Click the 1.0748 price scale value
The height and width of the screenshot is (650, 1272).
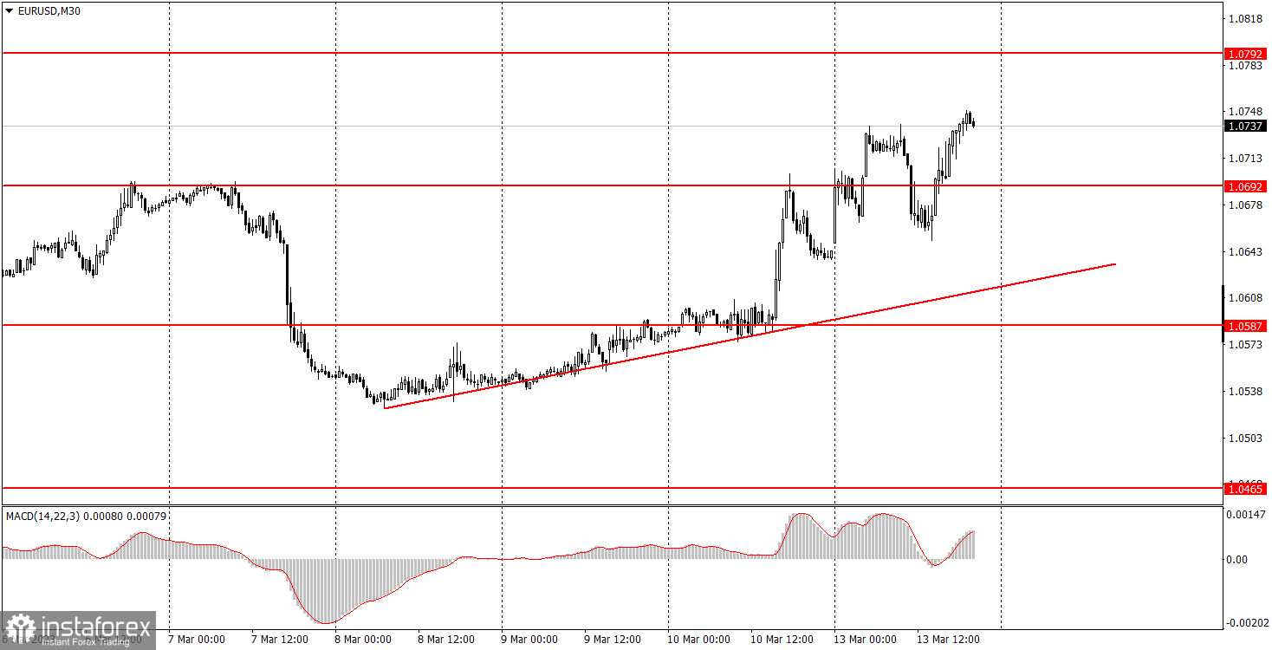1245,112
